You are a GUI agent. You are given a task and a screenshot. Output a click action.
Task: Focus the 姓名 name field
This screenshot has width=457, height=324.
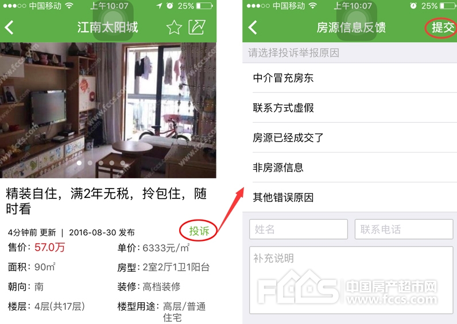[x=299, y=229]
